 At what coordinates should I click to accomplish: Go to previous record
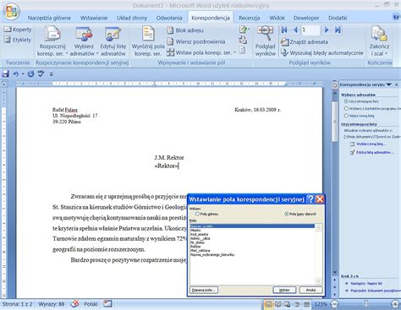coord(295,30)
